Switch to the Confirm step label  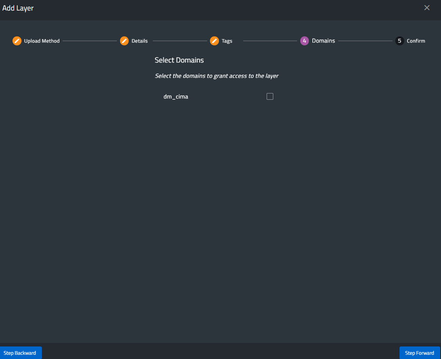pyautogui.click(x=416, y=41)
